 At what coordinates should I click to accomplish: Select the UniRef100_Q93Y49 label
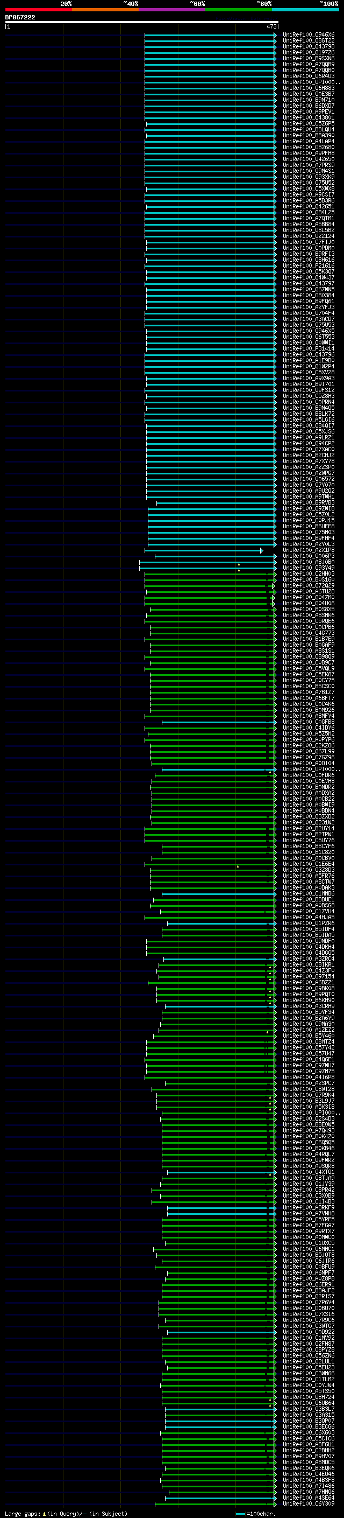[309, 568]
